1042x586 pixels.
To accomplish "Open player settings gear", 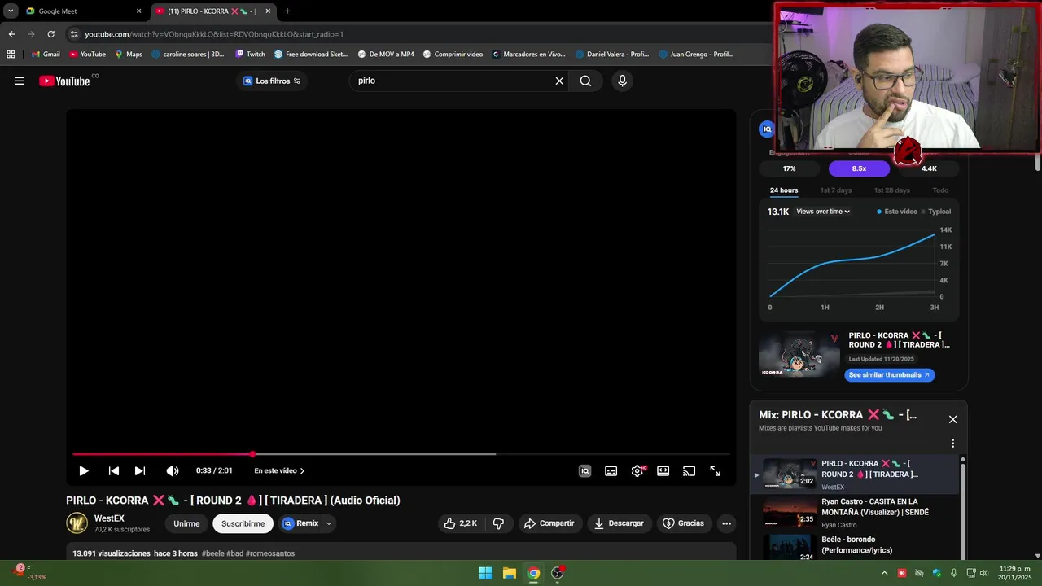I will pos(637,470).
